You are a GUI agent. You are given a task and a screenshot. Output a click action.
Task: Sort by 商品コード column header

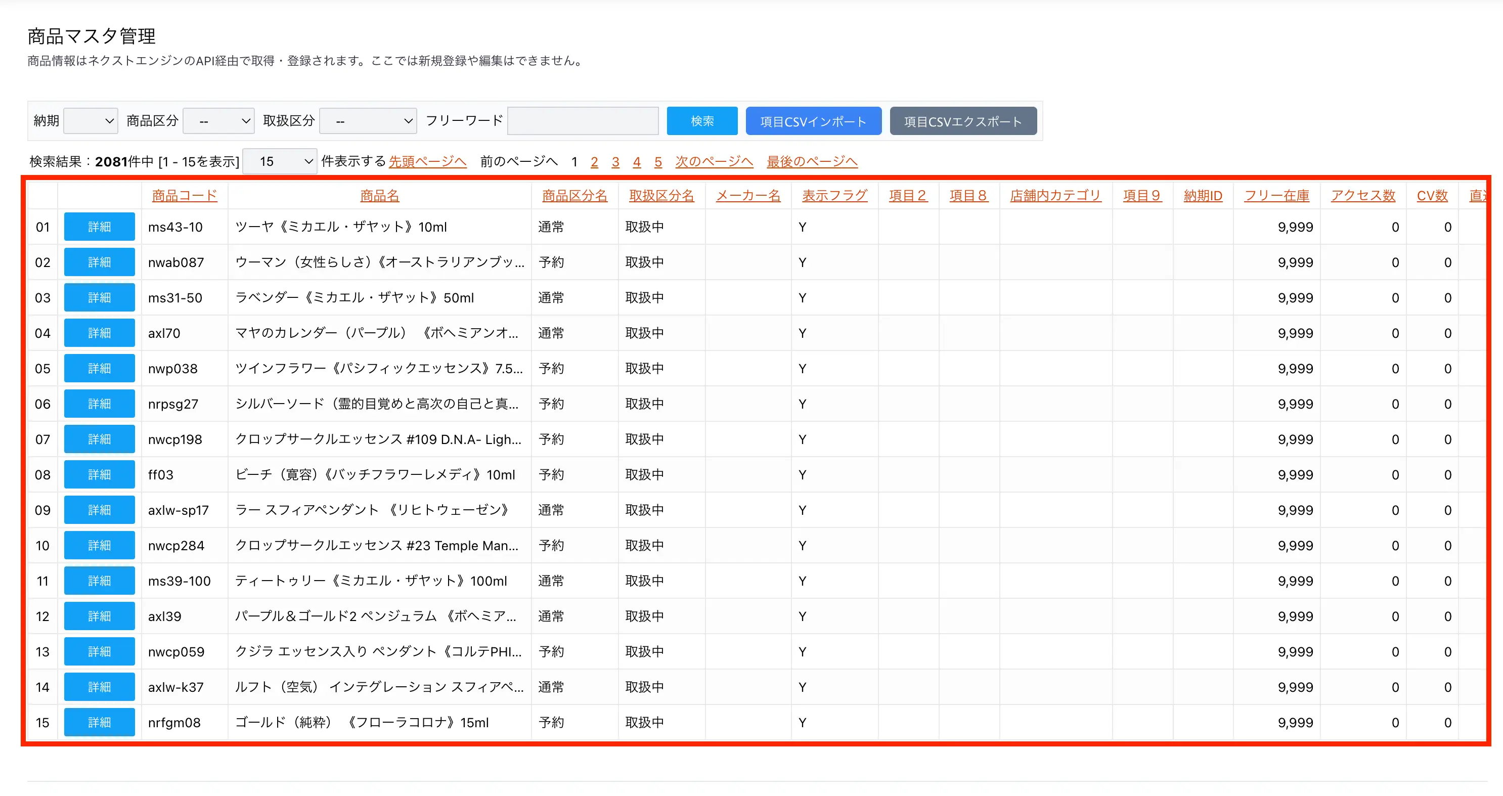pos(185,196)
